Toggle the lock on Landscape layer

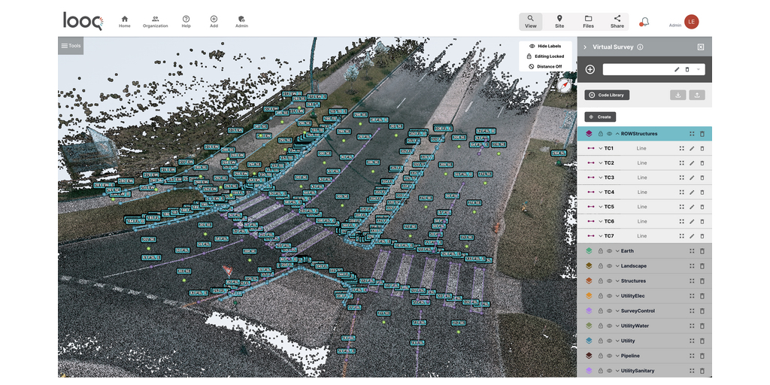600,266
